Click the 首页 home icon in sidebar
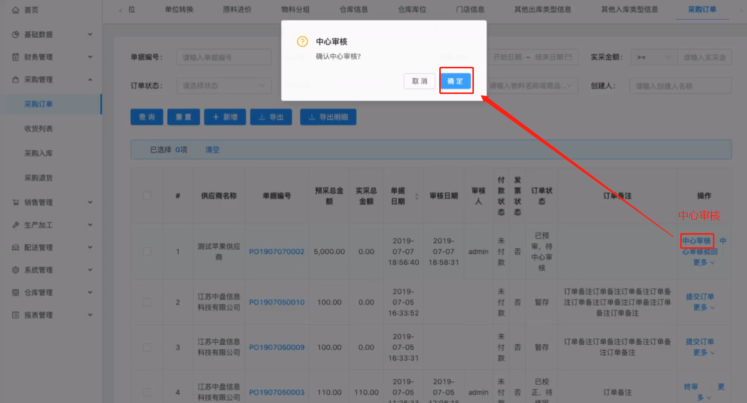The image size is (747, 403). click(16, 10)
